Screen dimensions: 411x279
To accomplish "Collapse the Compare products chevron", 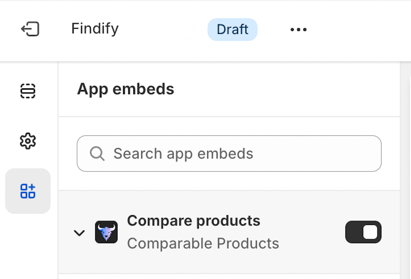I will pos(79,233).
